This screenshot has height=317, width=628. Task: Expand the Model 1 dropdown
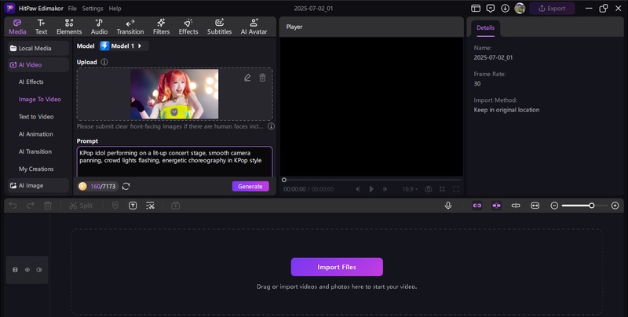124,46
